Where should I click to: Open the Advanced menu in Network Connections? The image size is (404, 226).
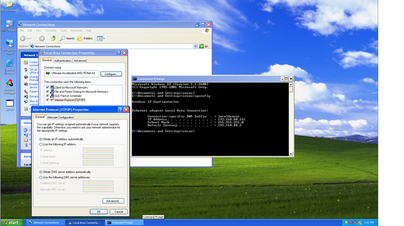coord(76,31)
